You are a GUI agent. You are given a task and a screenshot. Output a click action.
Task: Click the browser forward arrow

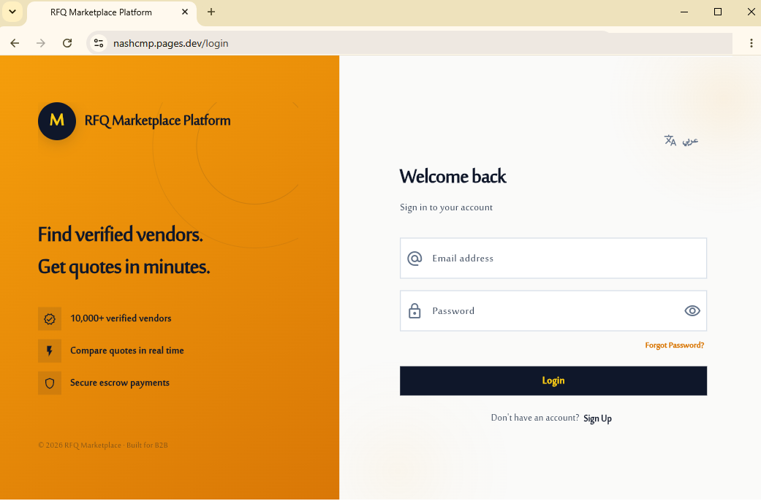pos(41,43)
